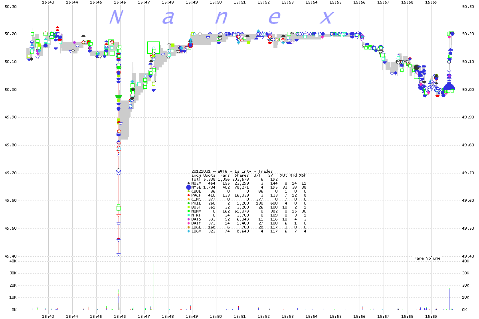Click the 'Shares' column header
The width and height of the screenshot is (479, 319).
click(241, 175)
